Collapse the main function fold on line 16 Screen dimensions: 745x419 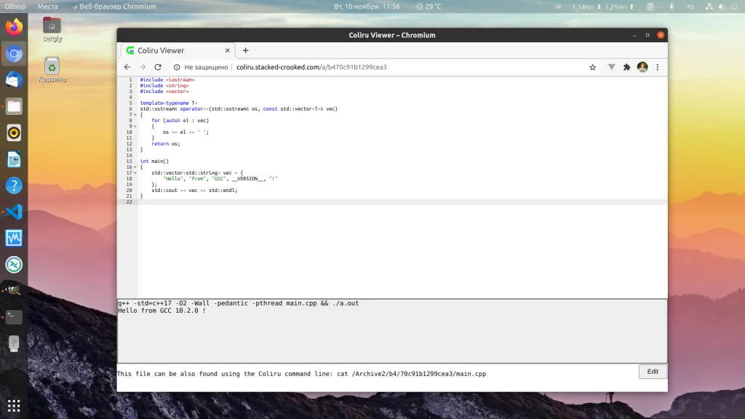click(135, 167)
